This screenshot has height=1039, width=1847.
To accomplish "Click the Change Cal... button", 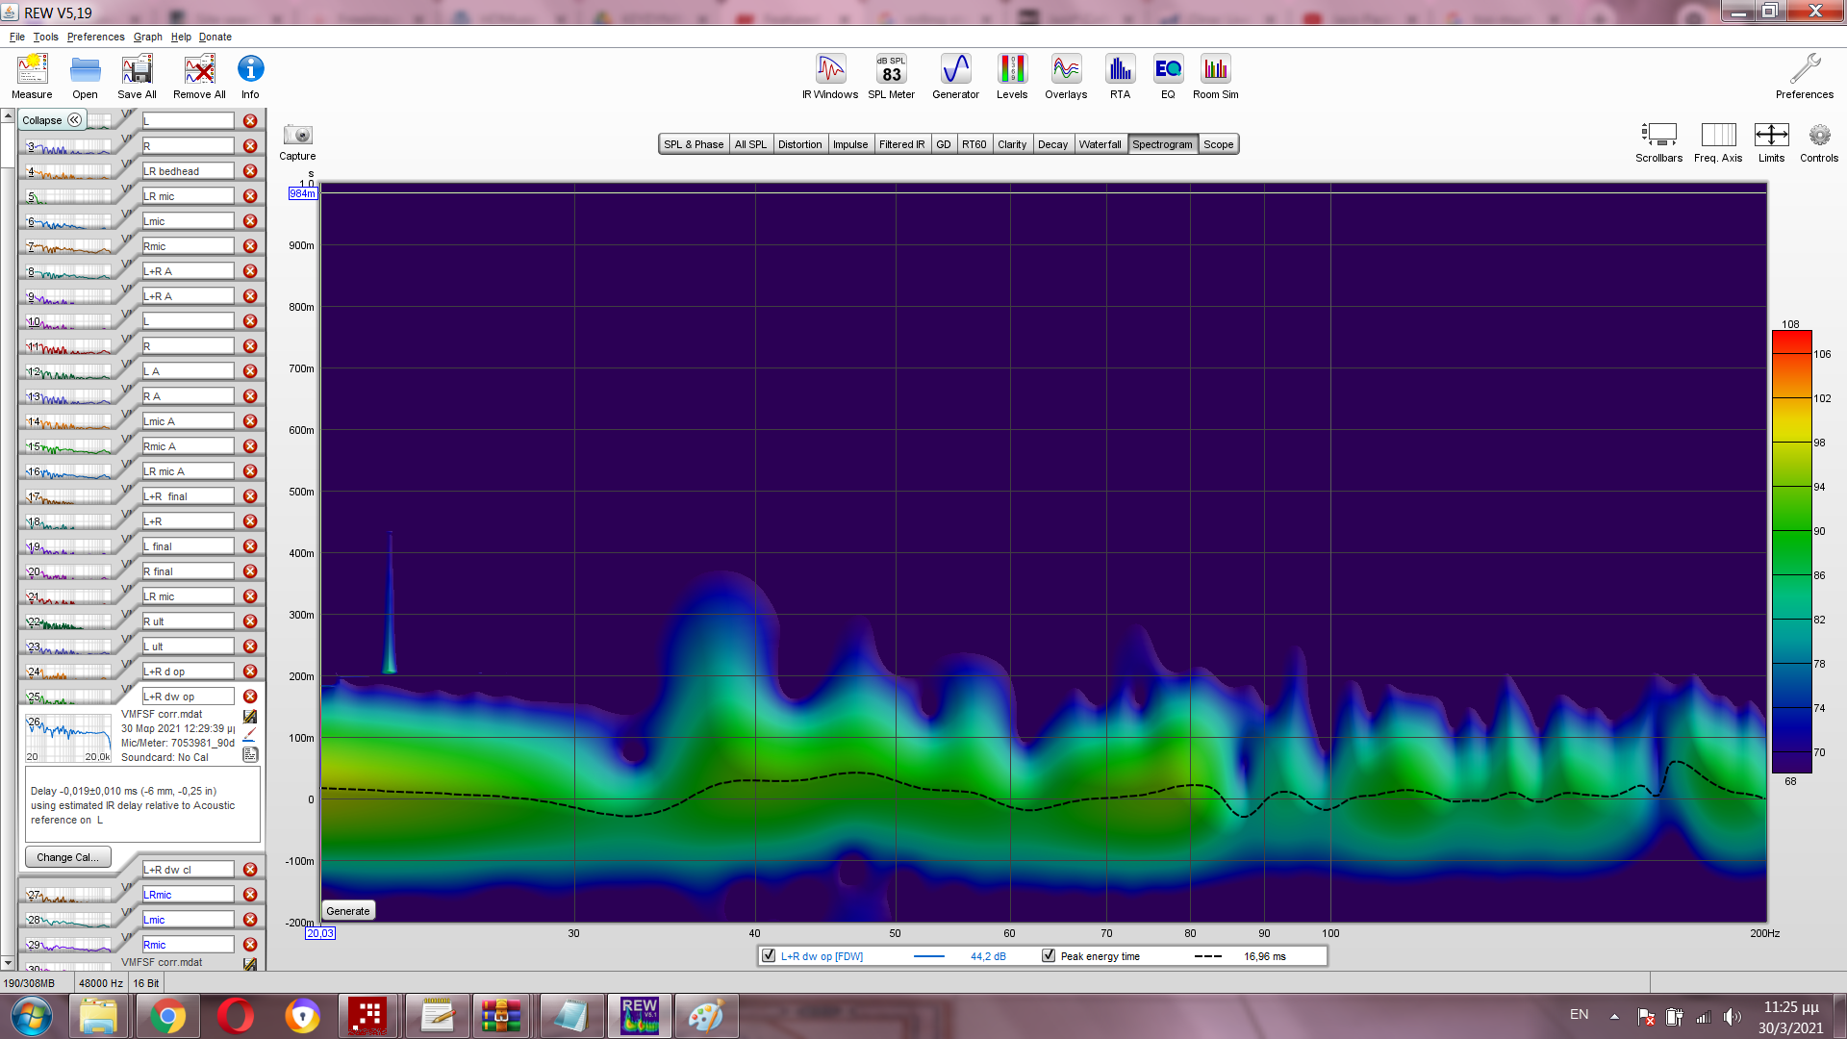I will tap(67, 857).
